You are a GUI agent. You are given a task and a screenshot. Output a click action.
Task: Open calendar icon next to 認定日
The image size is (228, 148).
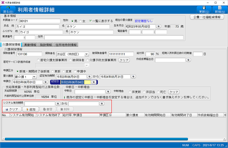coord(93,82)
